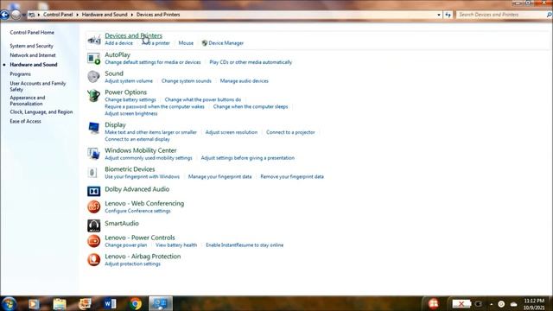
Task: Click Connect to a projector
Action: pos(290,132)
